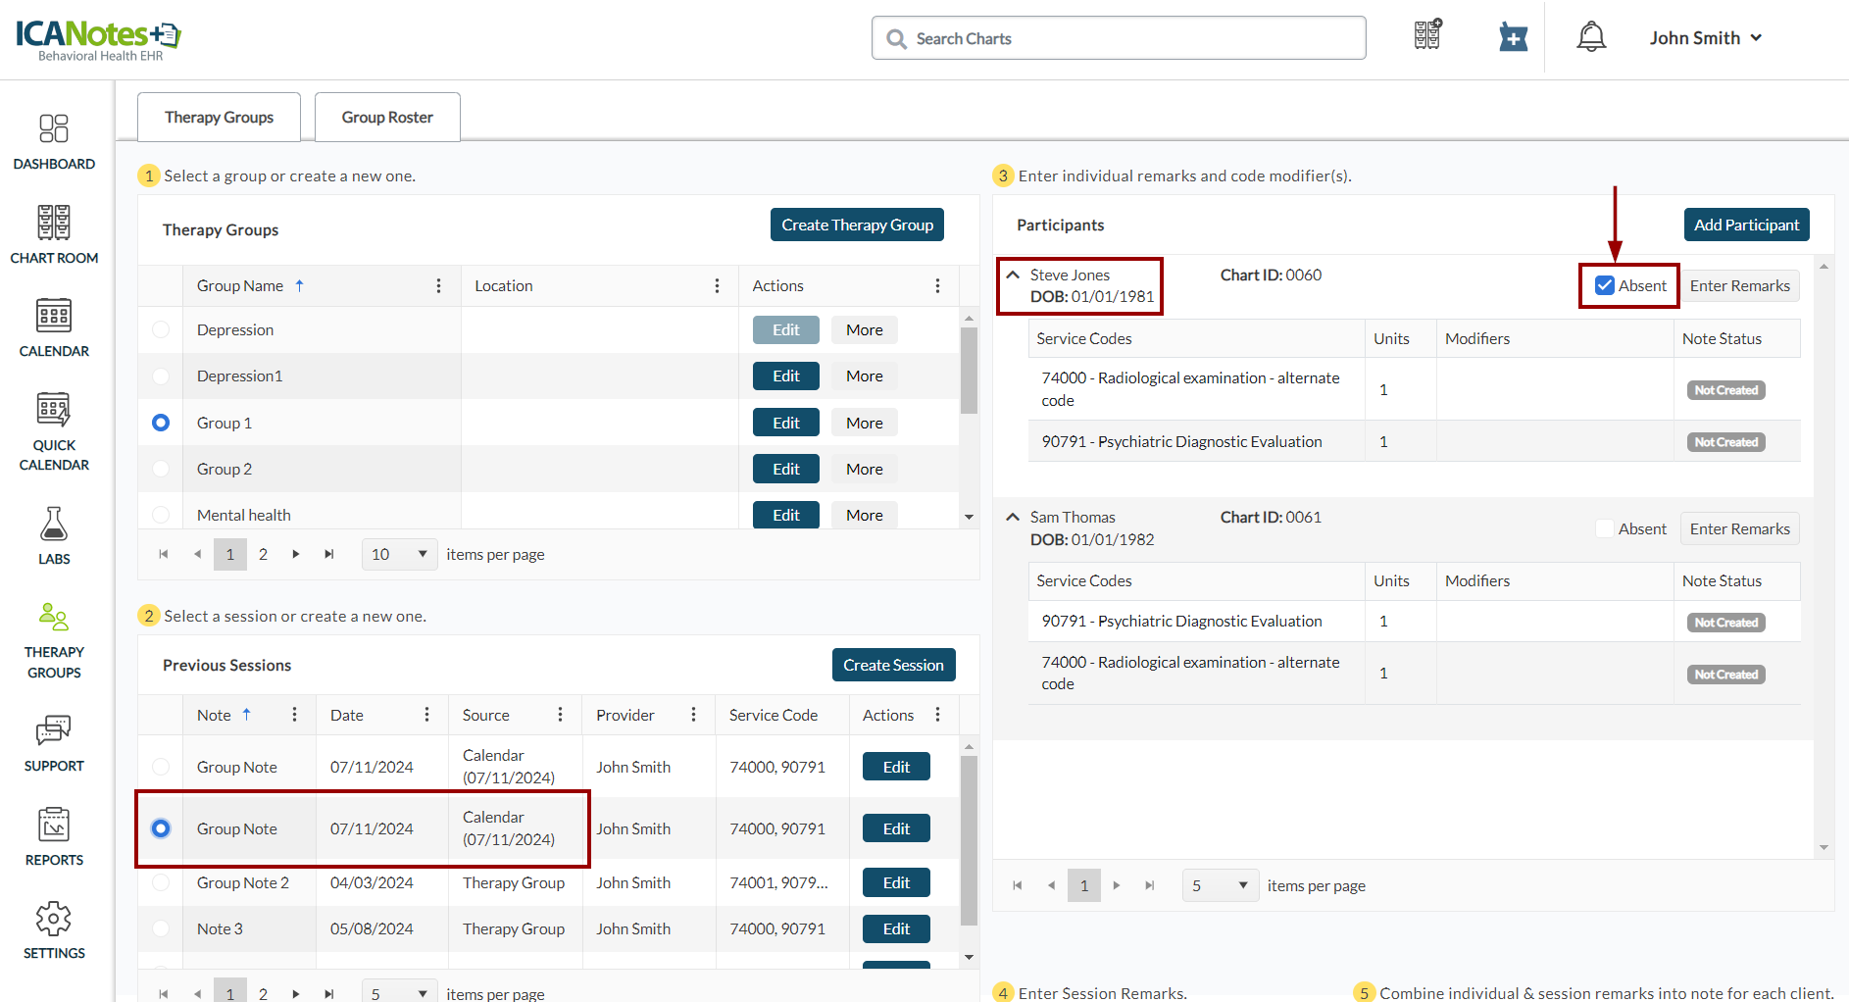Open the John Smith user dropdown
1849x1002 pixels.
click(1705, 38)
